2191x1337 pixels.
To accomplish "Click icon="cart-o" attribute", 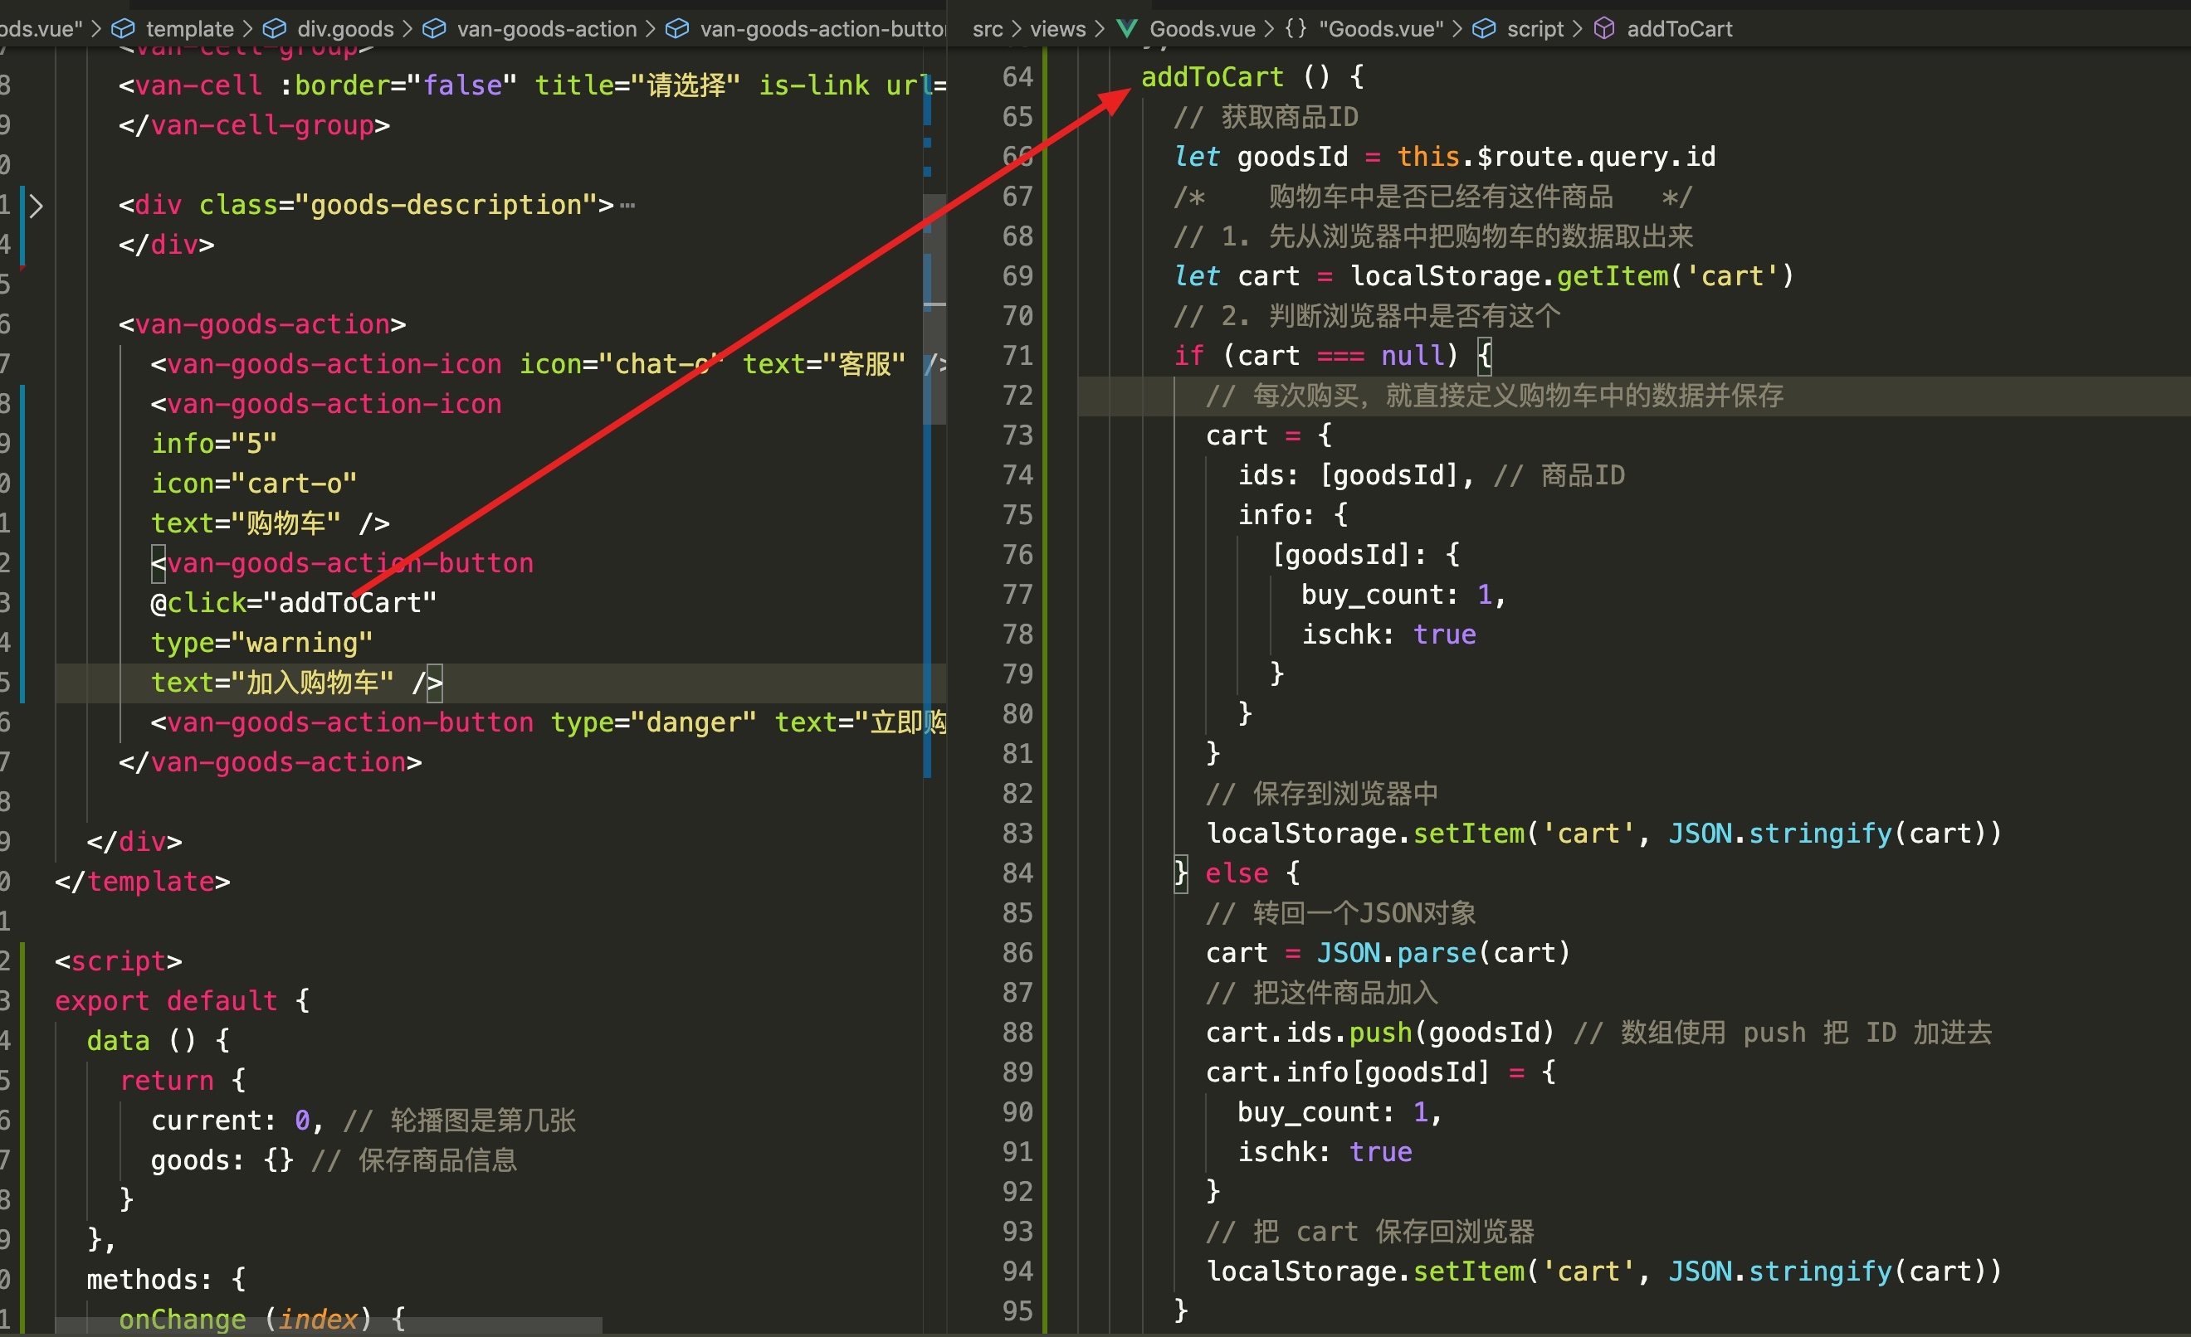I will (253, 484).
